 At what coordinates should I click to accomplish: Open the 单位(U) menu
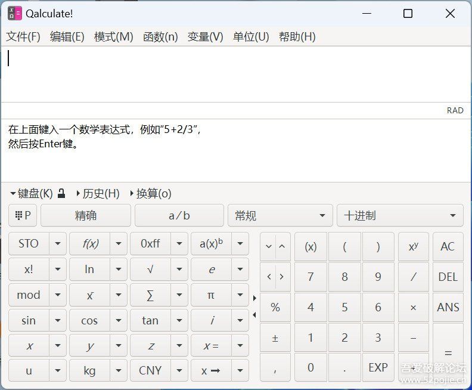coord(251,37)
